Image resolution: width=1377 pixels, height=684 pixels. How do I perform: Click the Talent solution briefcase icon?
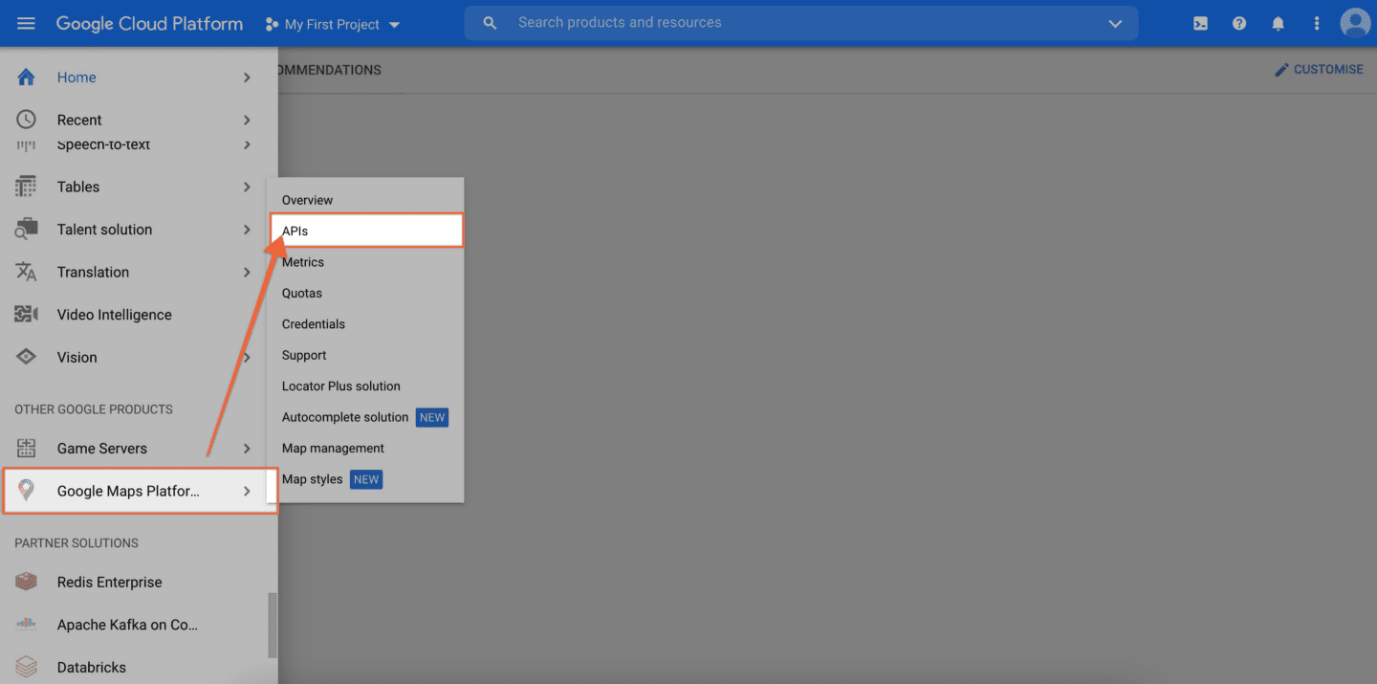pos(26,230)
